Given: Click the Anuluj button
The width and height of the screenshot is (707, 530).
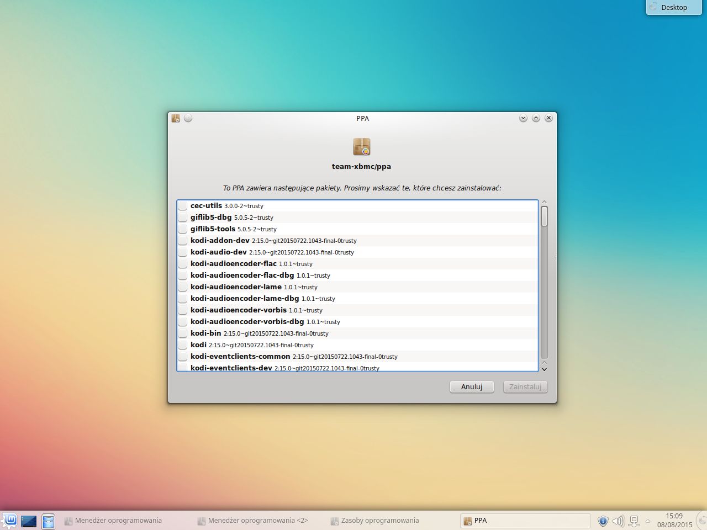Looking at the screenshot, I should point(472,386).
